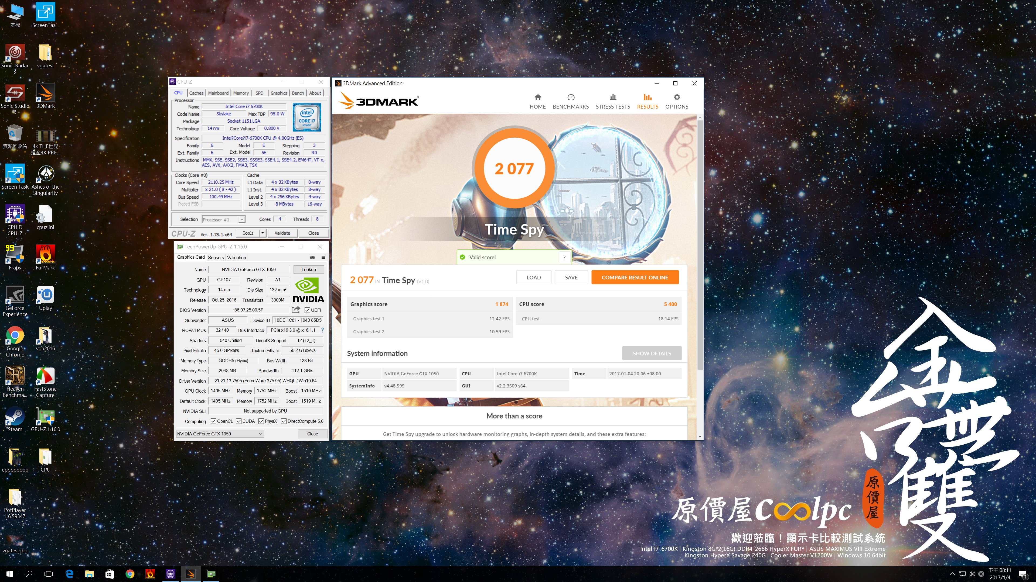Click the LOAD button in 3DMark
The height and width of the screenshot is (582, 1036).
[534, 277]
